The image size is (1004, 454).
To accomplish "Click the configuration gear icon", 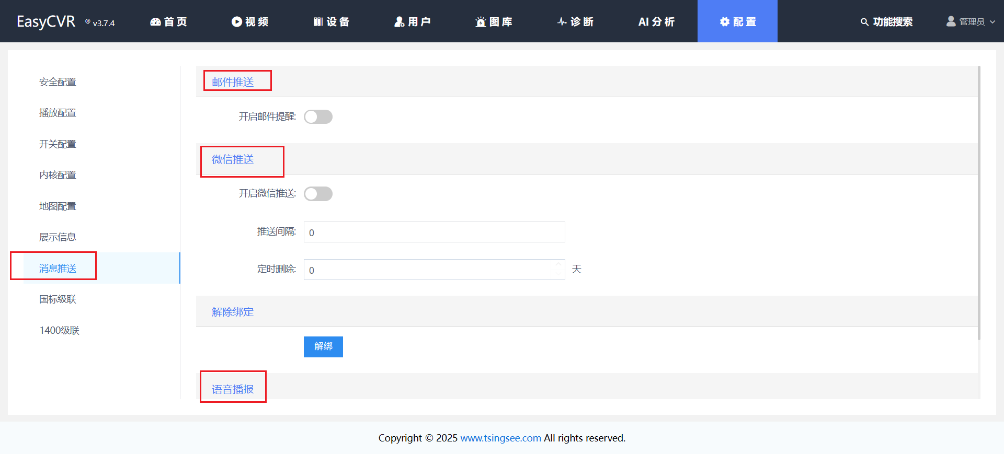I will [725, 21].
